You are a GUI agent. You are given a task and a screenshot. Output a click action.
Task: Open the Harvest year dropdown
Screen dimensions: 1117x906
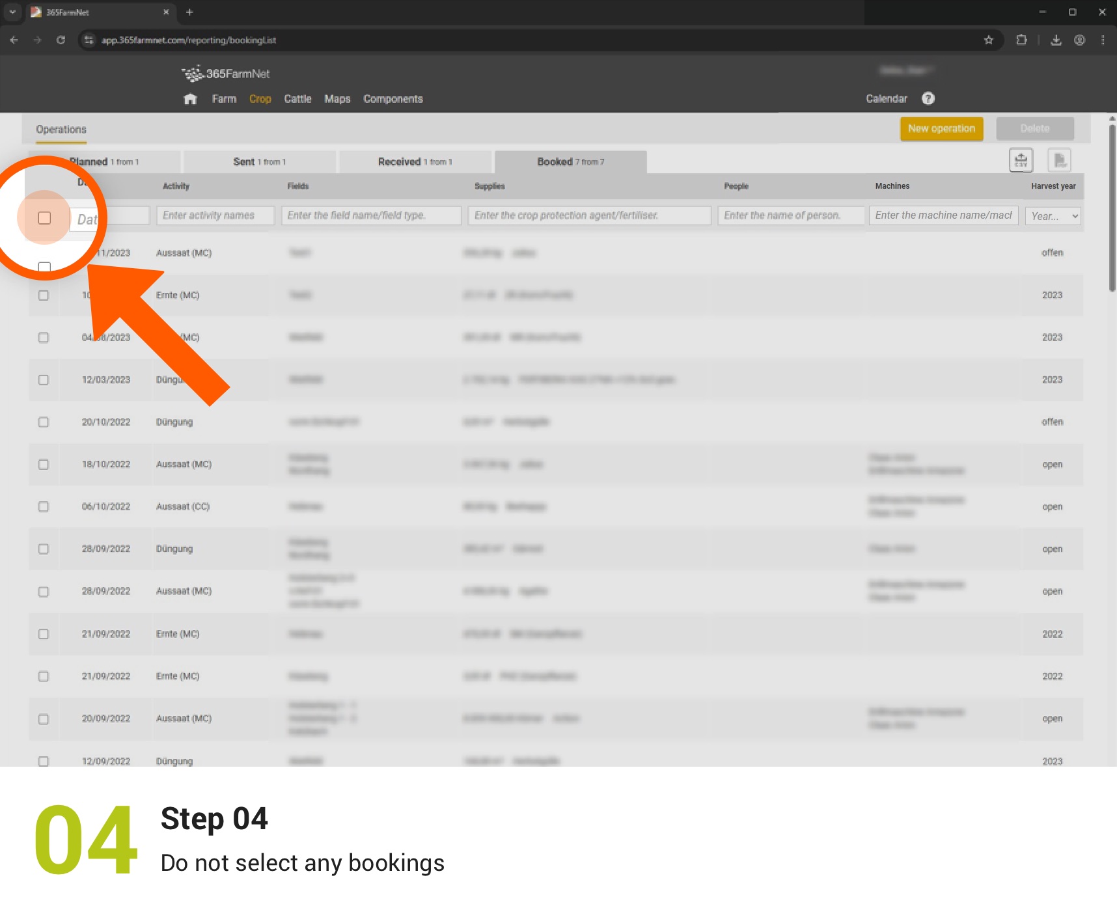[x=1053, y=215]
